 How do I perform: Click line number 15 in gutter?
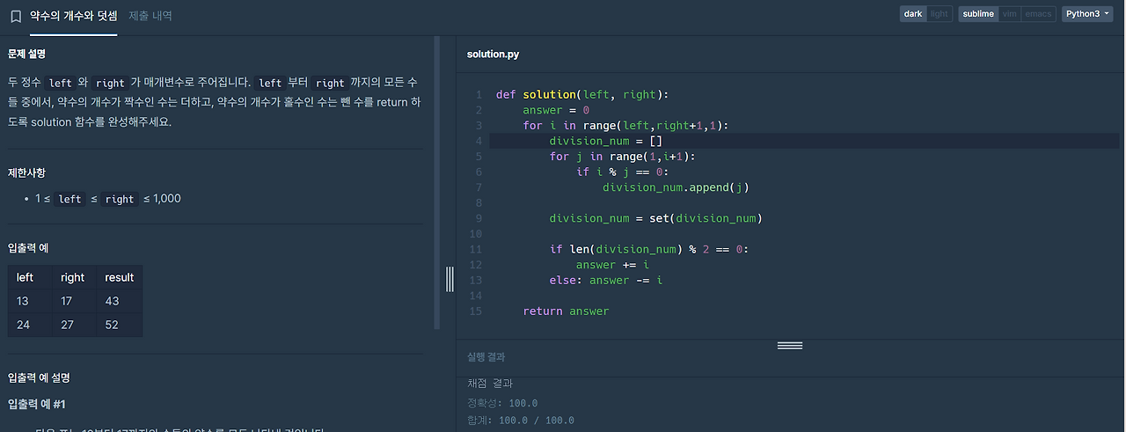tap(476, 311)
